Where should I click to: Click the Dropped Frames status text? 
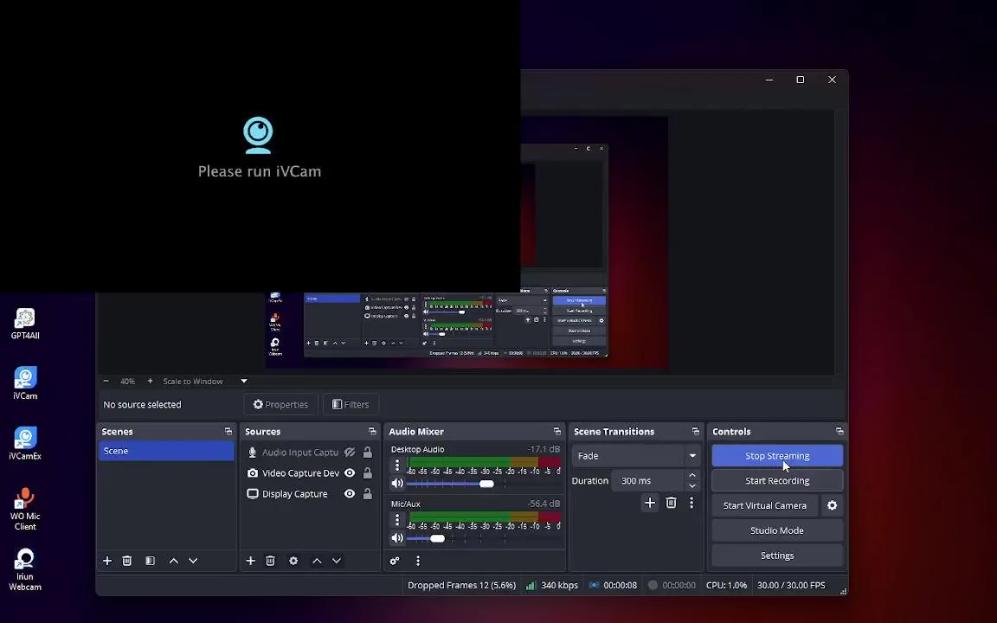(x=461, y=585)
